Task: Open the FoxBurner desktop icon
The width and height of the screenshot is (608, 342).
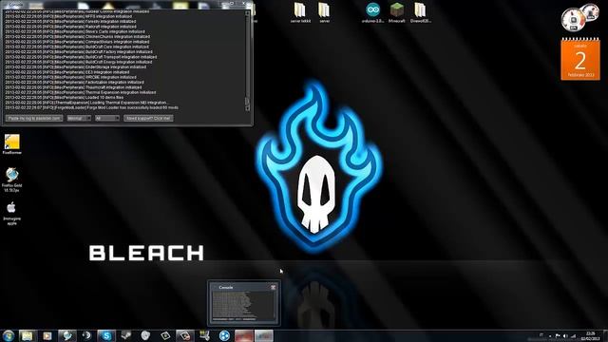Action: click(12, 144)
